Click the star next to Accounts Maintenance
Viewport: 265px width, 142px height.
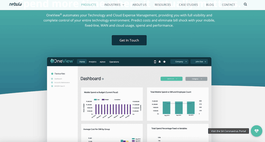(x=52, y=82)
